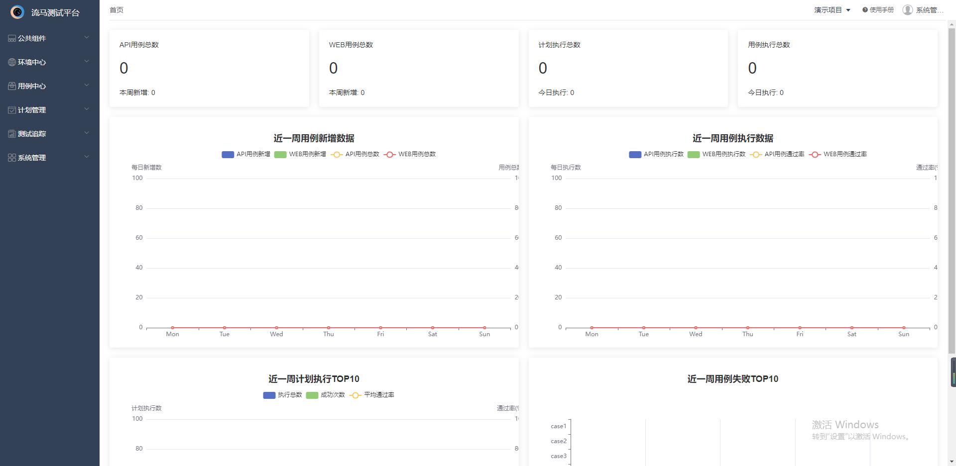
Task: Toggle WEB用例通过率 legend series
Action: pyautogui.click(x=838, y=154)
